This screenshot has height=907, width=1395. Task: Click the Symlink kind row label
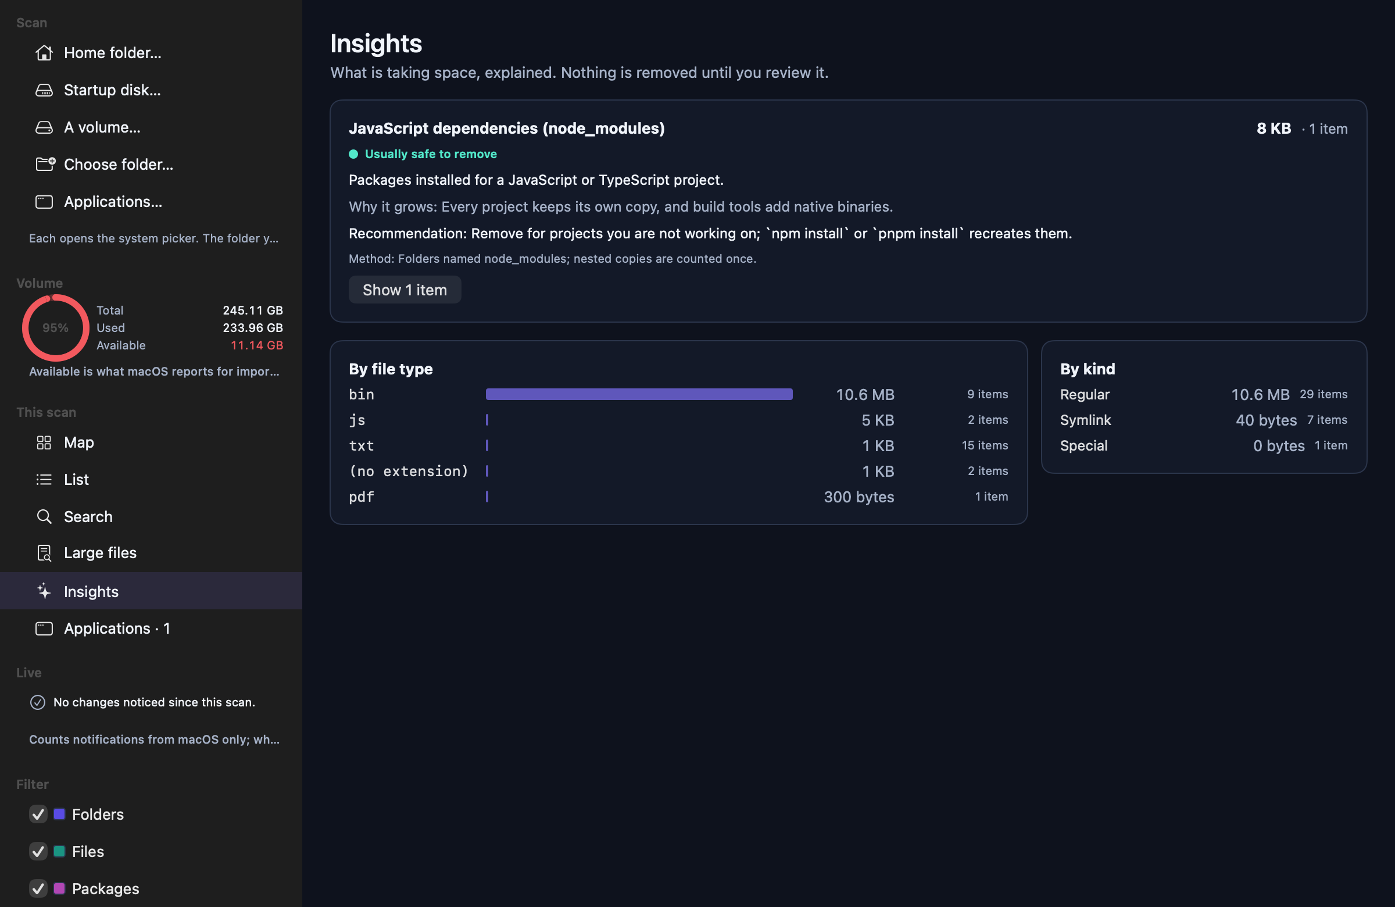pos(1086,420)
